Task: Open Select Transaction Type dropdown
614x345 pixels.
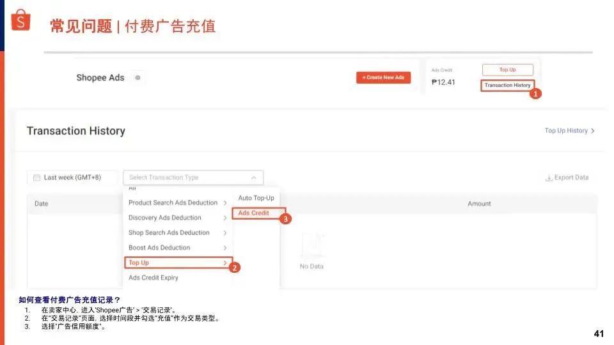Action: tap(193, 178)
